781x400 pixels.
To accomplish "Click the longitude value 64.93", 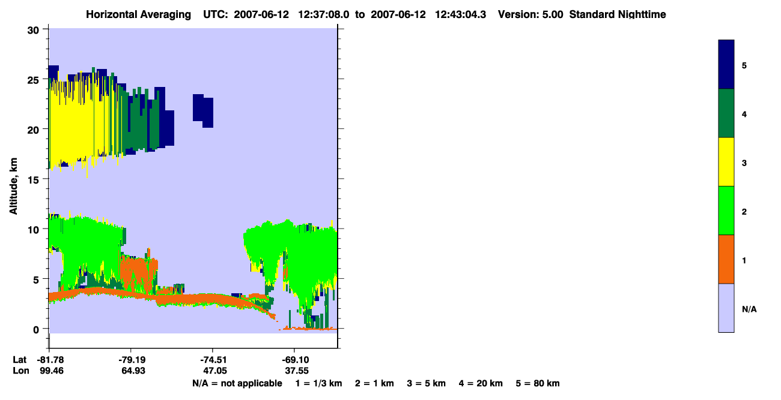I will coord(133,371).
